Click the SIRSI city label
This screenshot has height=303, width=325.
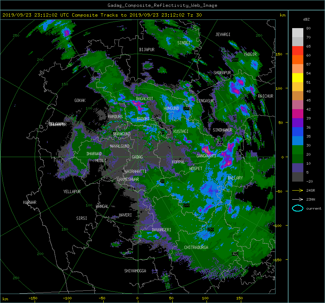coord(82,218)
